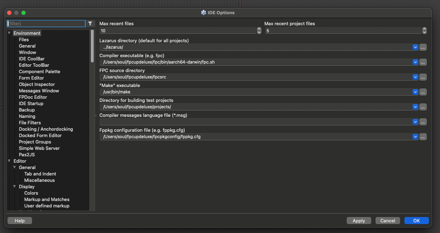Viewport: 440px width, 233px height.
Task: Collapse the General node under Editor
Action: coord(15,167)
